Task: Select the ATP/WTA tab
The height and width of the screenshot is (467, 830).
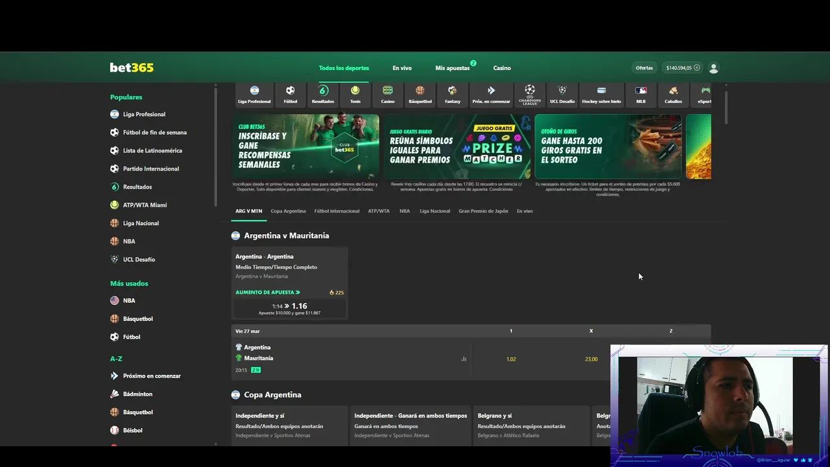Action: tap(379, 211)
